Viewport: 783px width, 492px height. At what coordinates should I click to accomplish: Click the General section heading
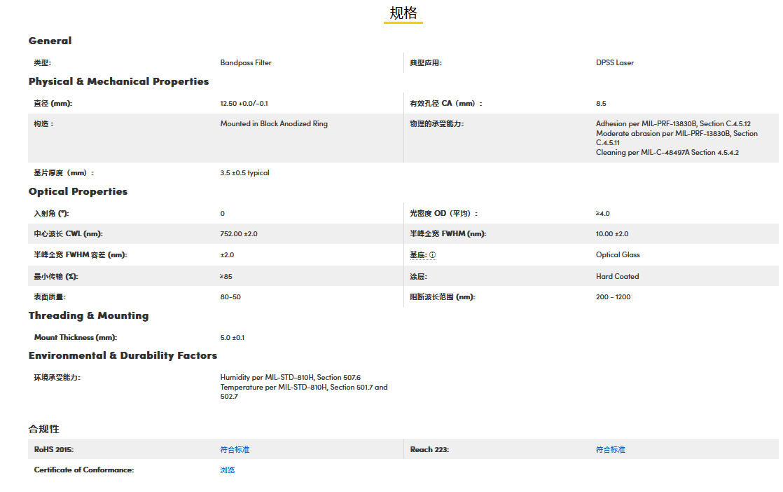tap(50, 41)
